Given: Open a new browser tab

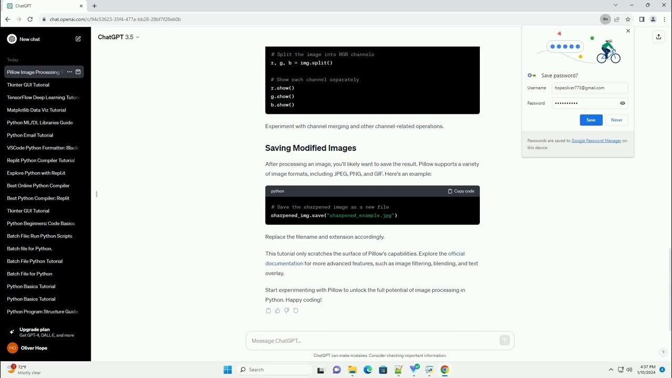Looking at the screenshot, I should click(x=94, y=6).
